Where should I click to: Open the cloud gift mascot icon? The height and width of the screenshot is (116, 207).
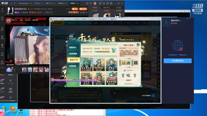pos(9,70)
